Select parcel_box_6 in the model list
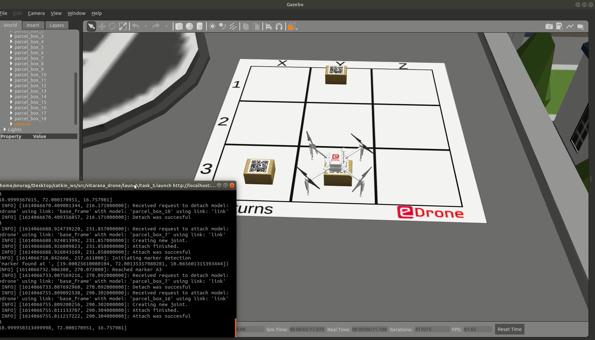Viewport: 595px width, 340px height. coord(29,53)
